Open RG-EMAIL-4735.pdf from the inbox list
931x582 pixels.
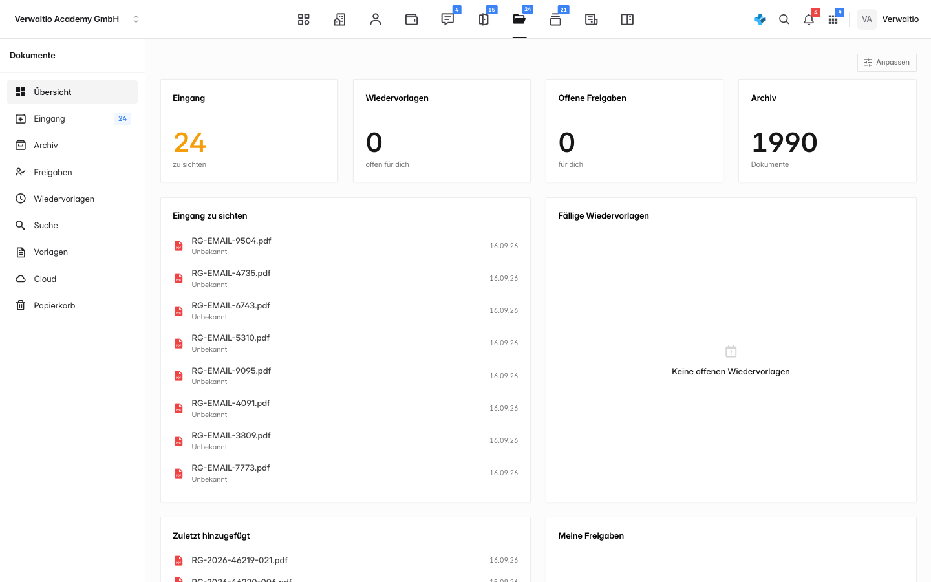[345, 278]
